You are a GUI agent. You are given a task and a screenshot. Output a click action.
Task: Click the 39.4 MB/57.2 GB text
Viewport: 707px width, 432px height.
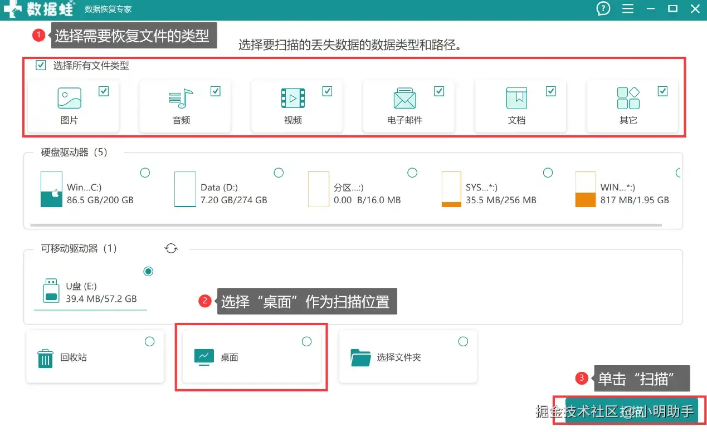[x=101, y=299]
